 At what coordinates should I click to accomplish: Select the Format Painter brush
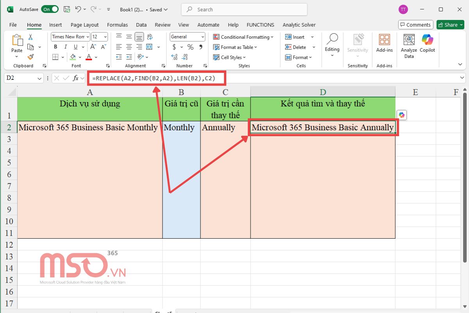coord(30,57)
